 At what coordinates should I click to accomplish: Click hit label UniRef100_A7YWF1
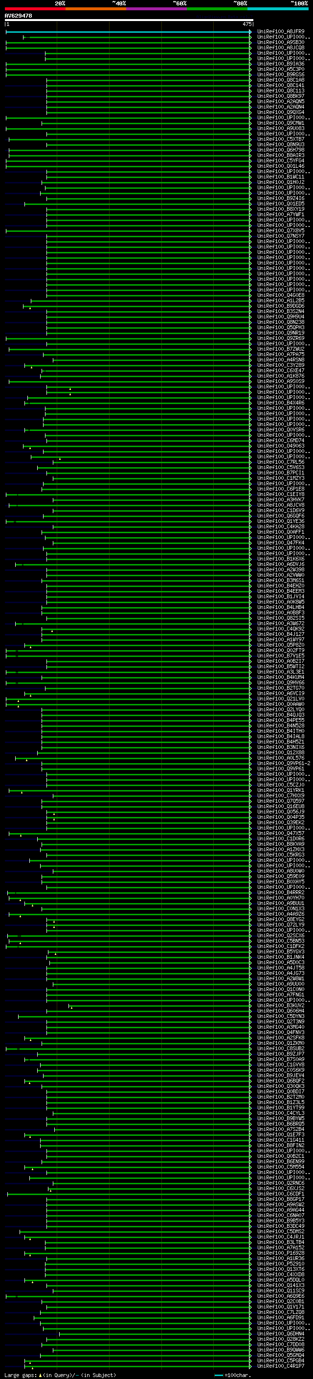click(280, 215)
